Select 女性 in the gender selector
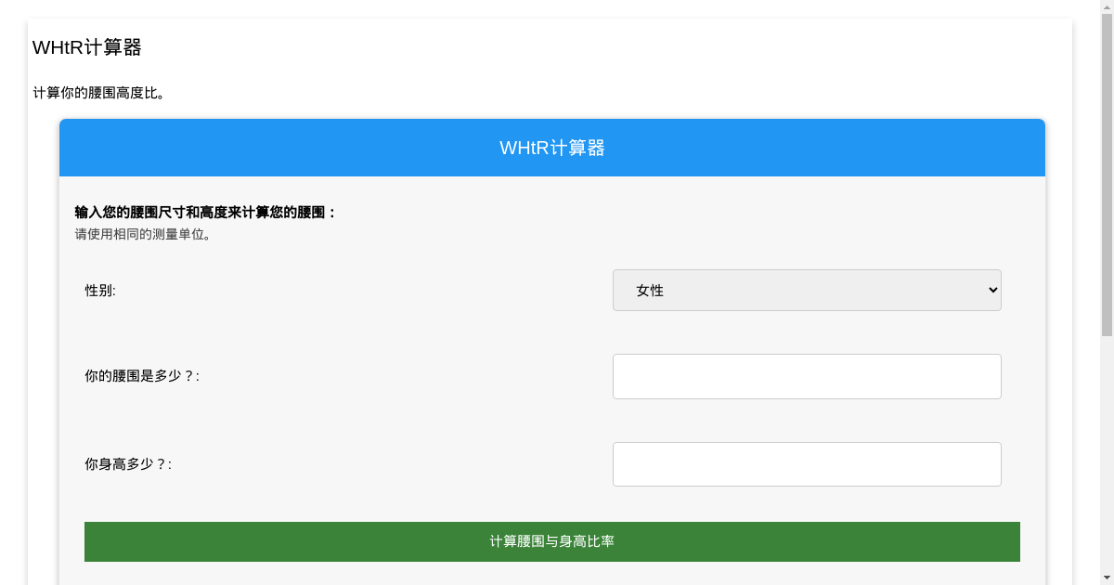Viewport: 1114px width, 585px height. [x=807, y=290]
